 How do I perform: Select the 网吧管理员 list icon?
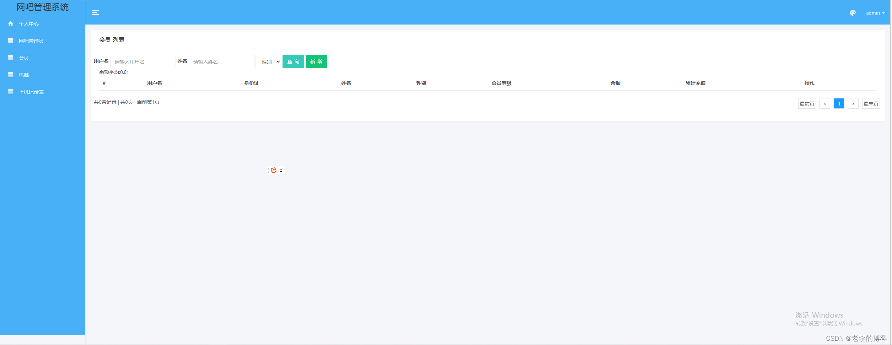click(10, 41)
